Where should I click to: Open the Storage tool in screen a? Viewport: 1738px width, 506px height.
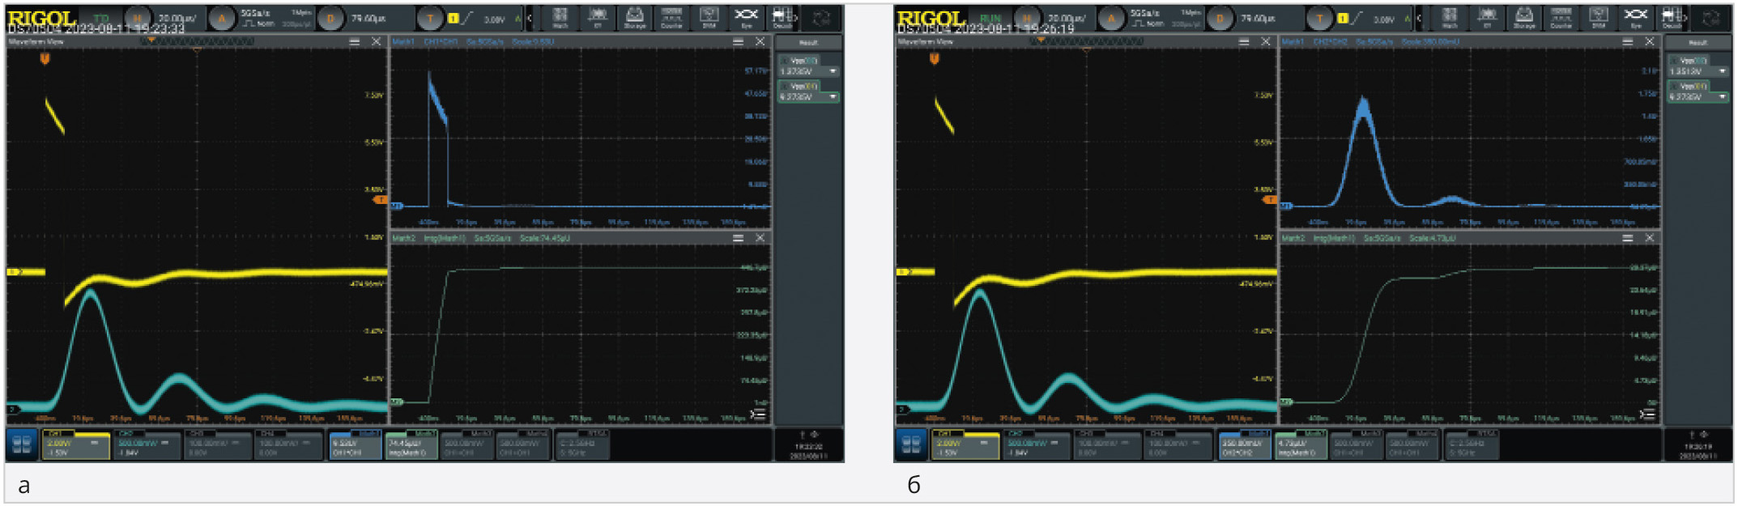[x=634, y=18]
